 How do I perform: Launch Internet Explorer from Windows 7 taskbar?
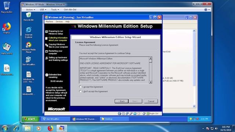point(16,128)
